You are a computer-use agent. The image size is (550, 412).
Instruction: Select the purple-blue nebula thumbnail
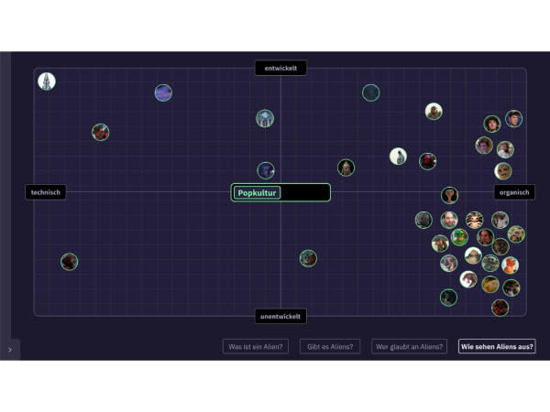coord(163,92)
